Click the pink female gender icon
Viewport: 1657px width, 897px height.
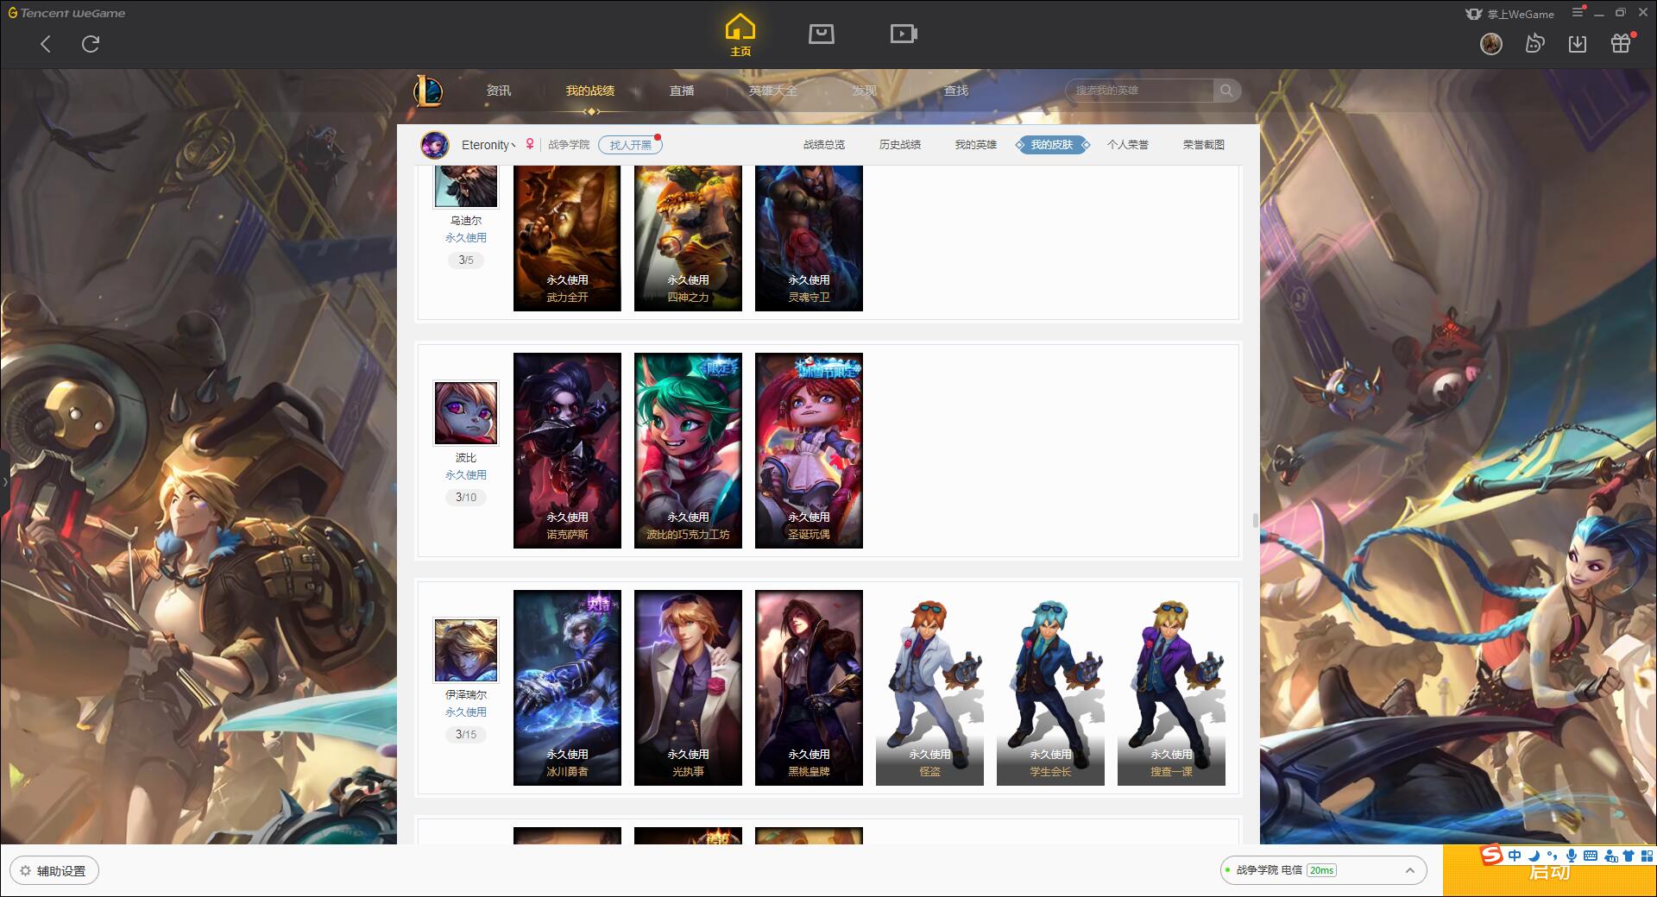click(530, 144)
